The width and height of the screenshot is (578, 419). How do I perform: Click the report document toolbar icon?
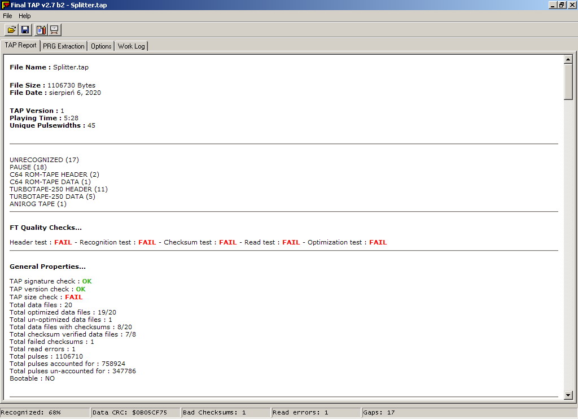41,29
